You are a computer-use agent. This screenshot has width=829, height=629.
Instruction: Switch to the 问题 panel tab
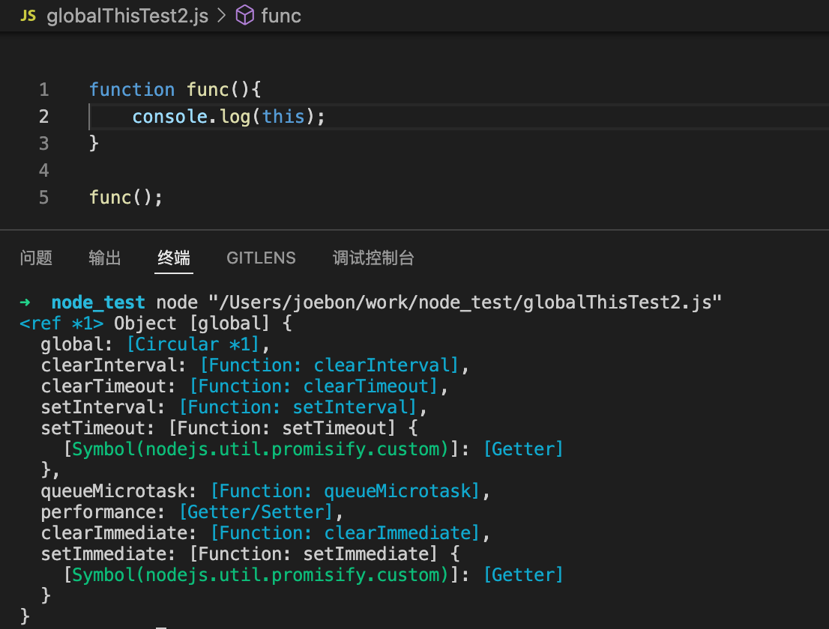point(36,258)
